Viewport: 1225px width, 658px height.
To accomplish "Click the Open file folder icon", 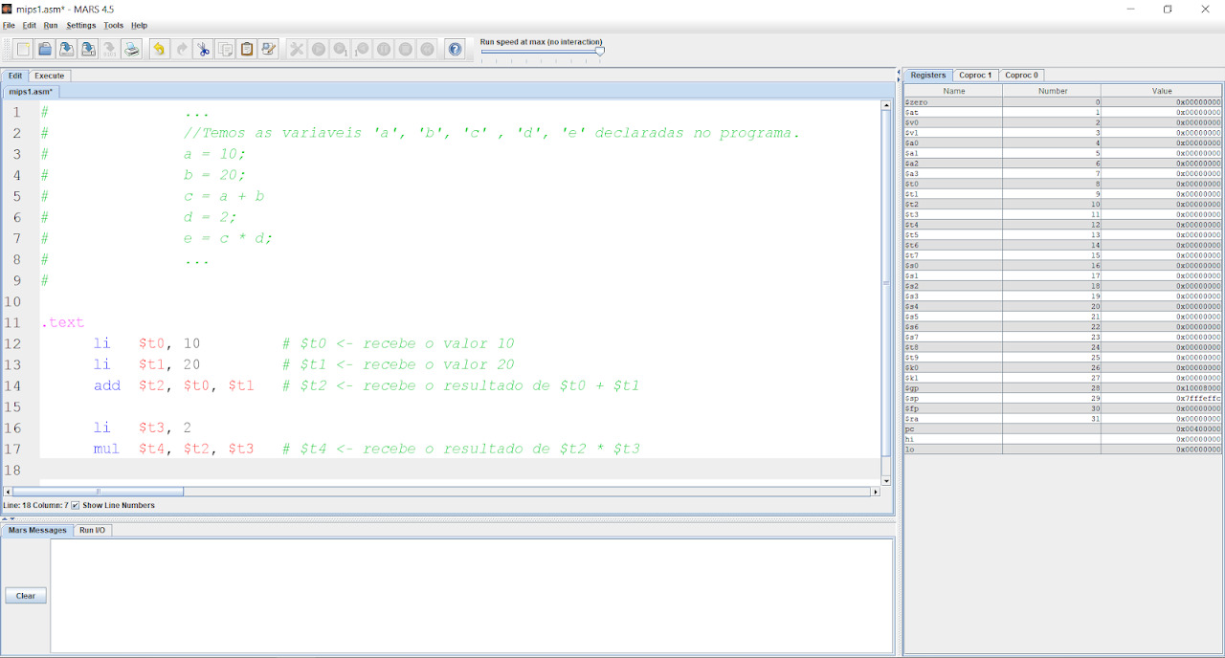I will (x=45, y=49).
